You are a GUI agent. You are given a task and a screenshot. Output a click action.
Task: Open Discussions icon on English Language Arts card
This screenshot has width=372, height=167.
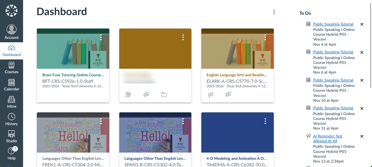228,94
